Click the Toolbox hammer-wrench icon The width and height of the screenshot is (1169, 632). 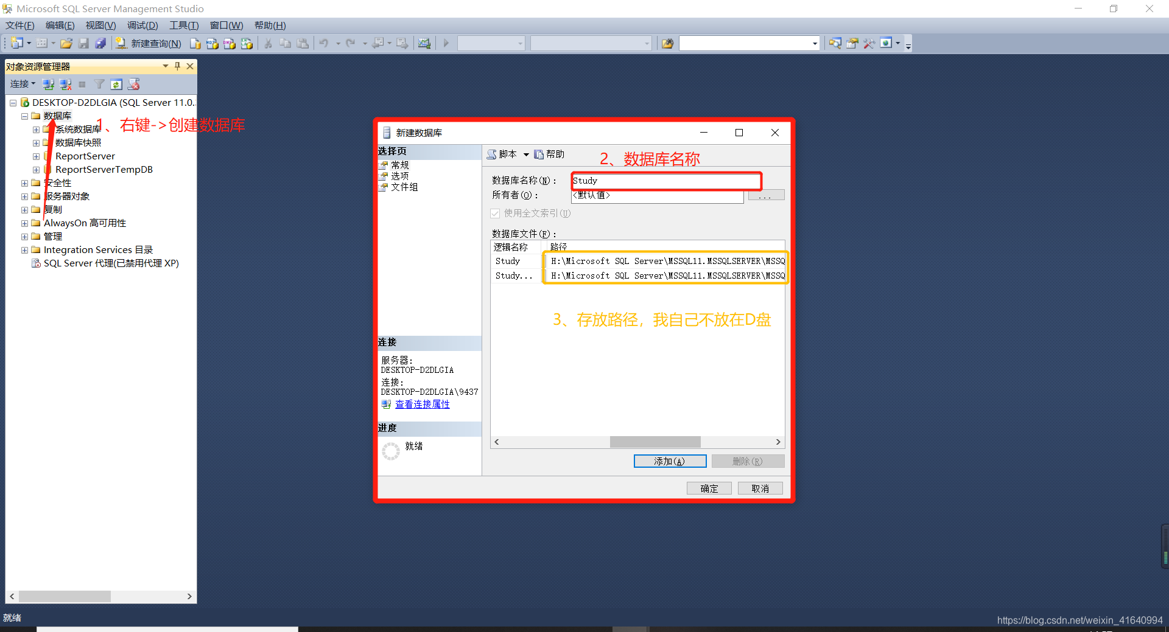coord(869,43)
